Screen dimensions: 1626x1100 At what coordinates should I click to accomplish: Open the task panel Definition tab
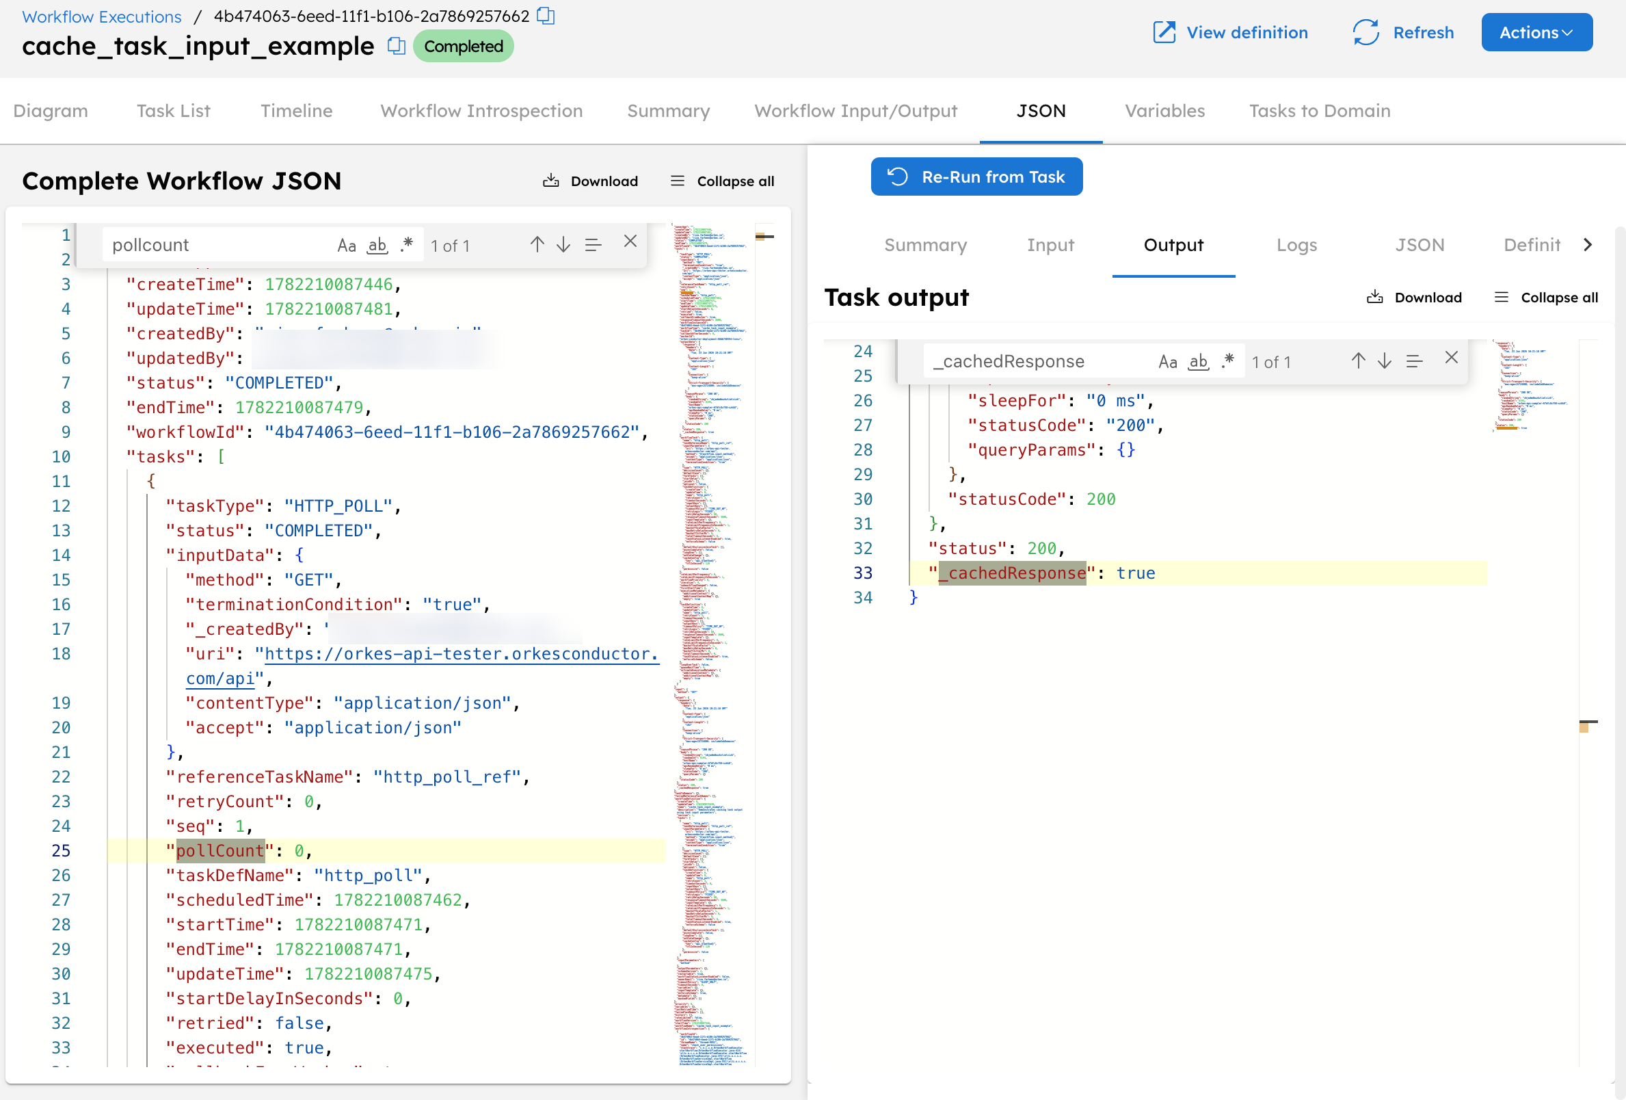[1532, 245]
